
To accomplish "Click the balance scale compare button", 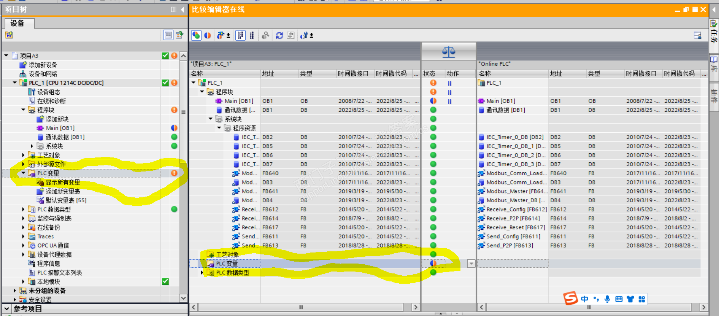I will [449, 52].
